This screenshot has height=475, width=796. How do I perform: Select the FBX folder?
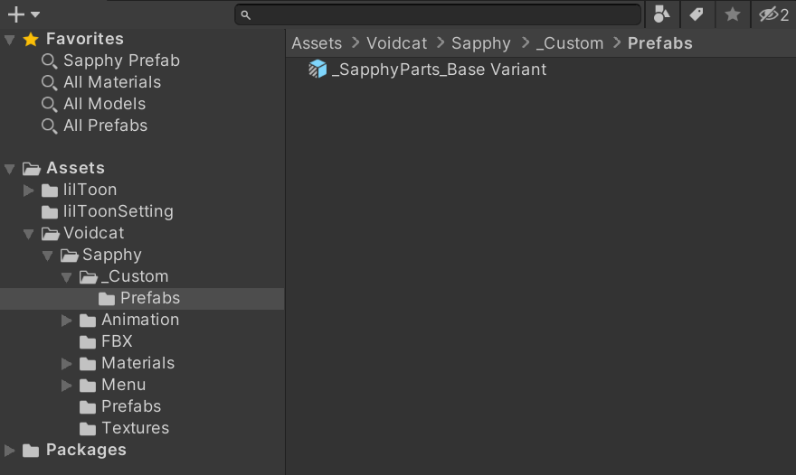coord(117,341)
